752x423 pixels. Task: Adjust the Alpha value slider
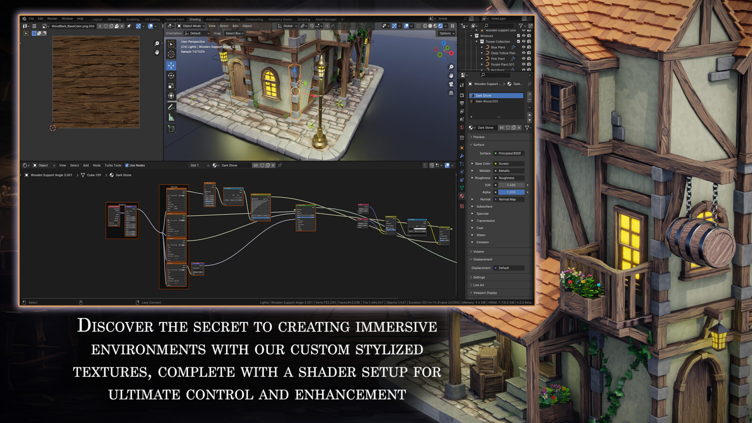(x=511, y=192)
